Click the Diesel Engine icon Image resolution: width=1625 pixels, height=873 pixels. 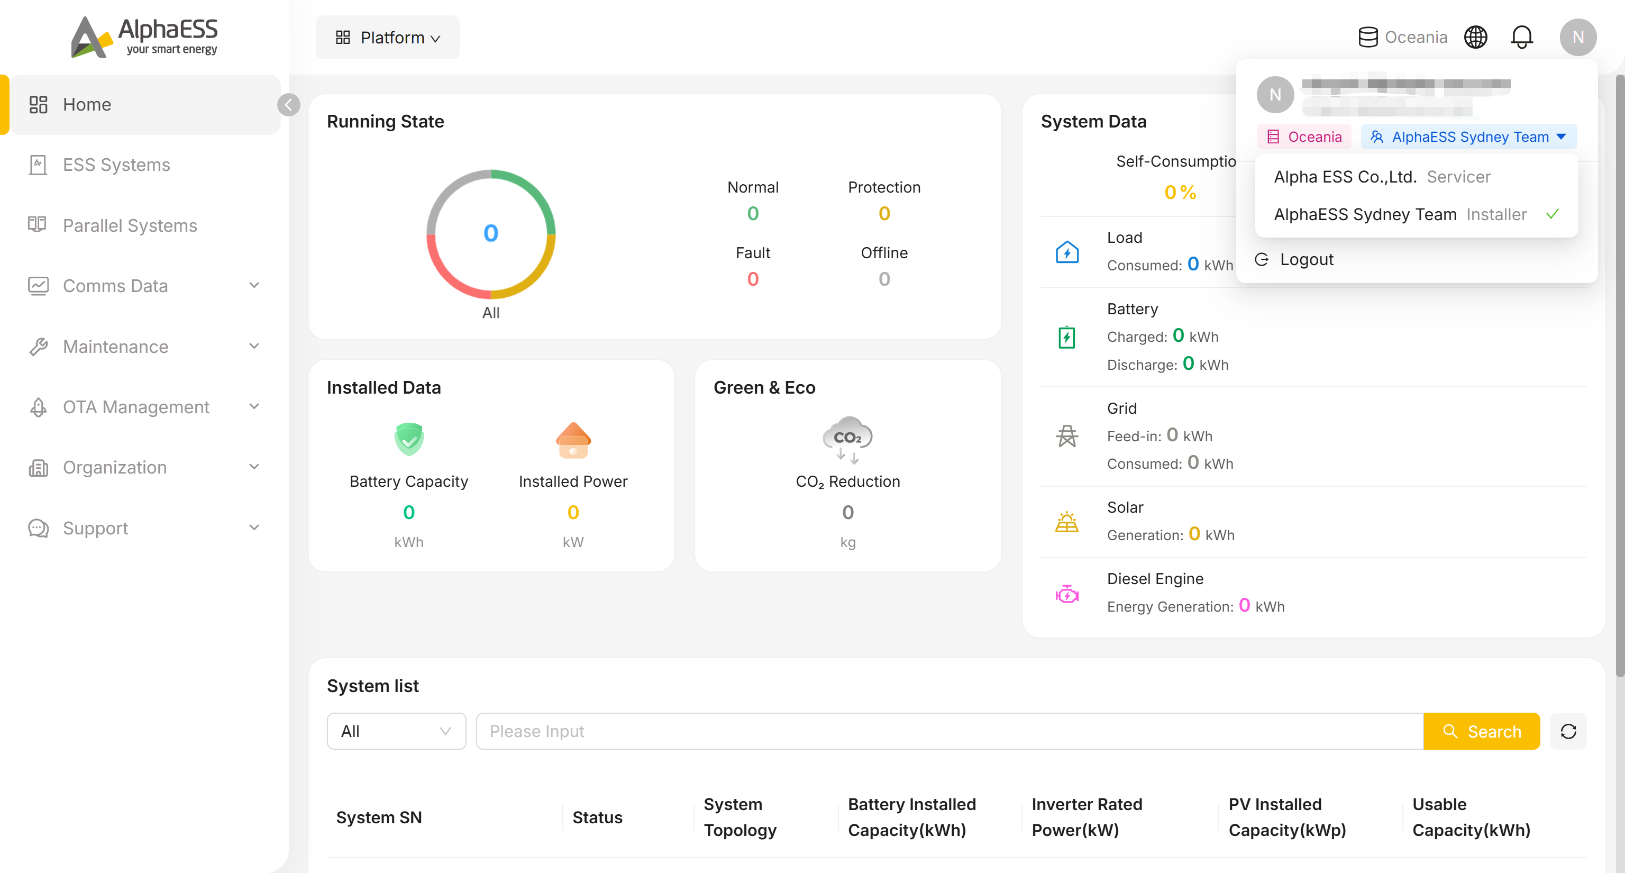[x=1067, y=593]
